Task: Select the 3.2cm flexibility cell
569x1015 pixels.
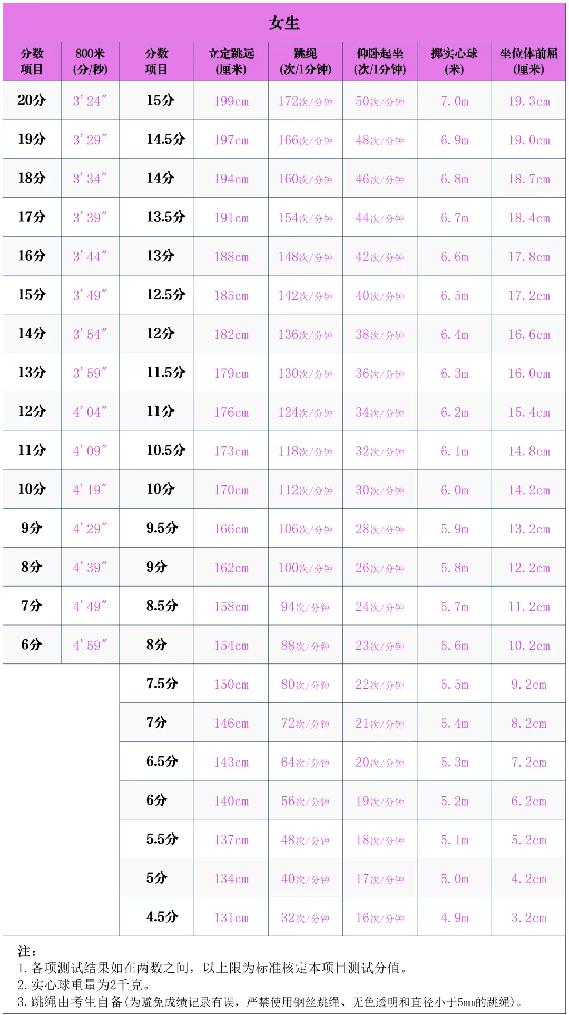Action: (528, 918)
